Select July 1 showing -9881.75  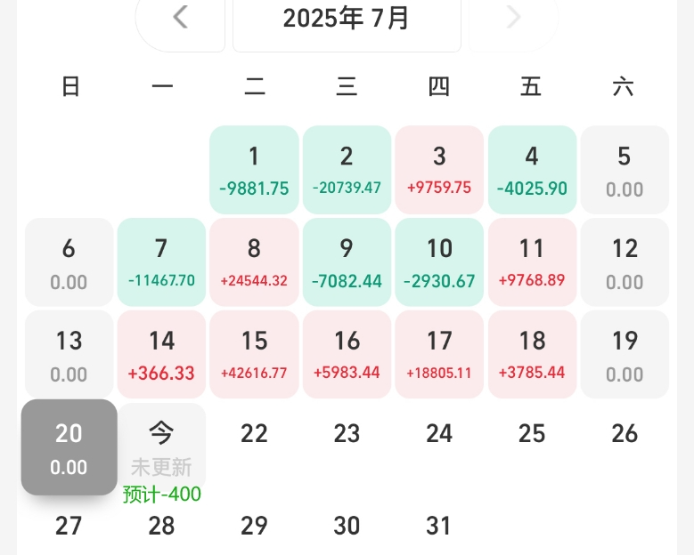click(254, 170)
